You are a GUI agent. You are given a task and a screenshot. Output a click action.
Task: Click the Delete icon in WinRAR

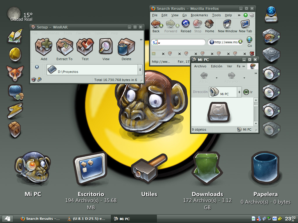click(126, 47)
